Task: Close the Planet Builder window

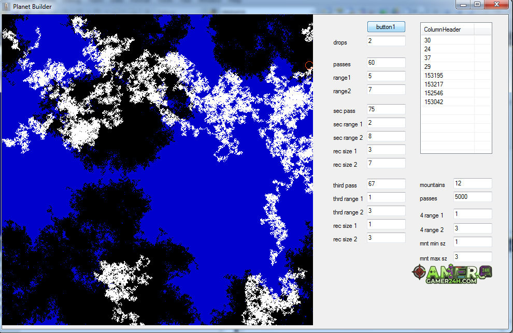Action: (x=496, y=5)
